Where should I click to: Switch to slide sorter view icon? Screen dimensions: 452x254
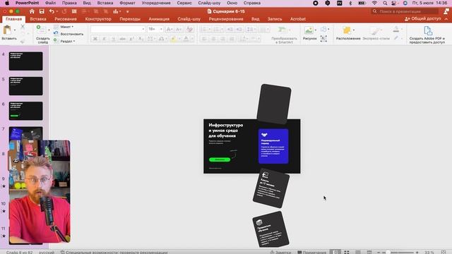pyautogui.click(x=347, y=252)
